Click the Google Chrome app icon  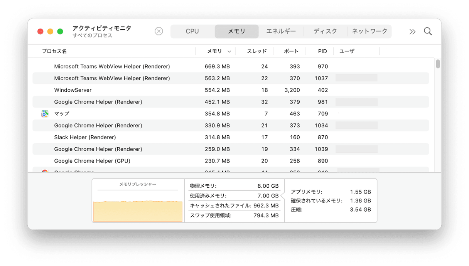[45, 171]
